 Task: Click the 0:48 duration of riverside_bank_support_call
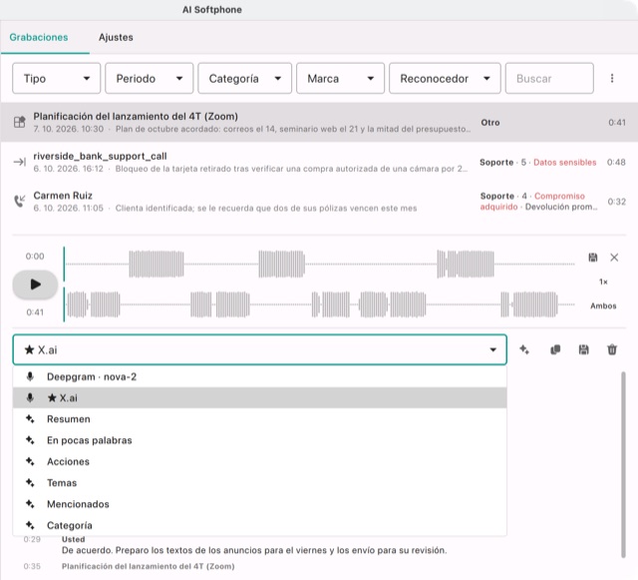[x=616, y=163]
